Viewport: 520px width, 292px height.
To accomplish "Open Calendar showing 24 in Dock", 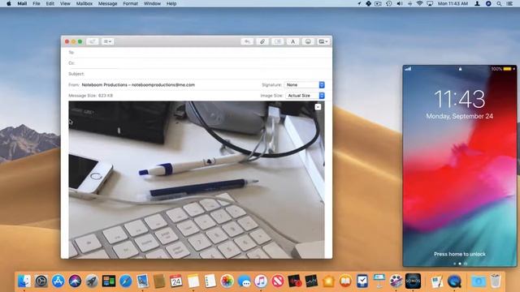I will pyautogui.click(x=176, y=281).
